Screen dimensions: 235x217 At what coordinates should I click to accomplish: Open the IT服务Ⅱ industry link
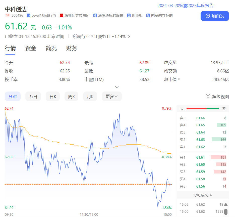click(102, 36)
